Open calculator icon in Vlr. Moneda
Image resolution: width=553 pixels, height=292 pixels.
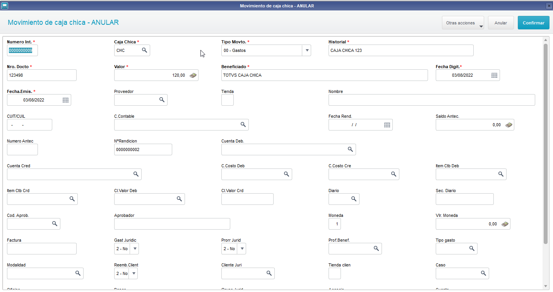point(505,224)
